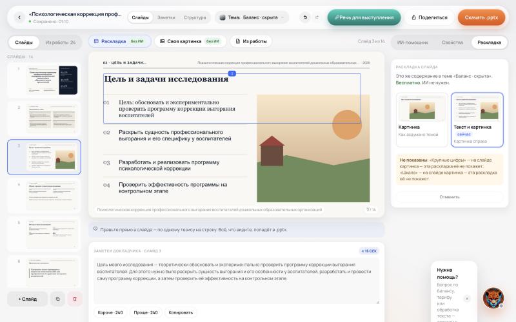Undo the last change
Screen dimensions: 516x322
click(305, 17)
